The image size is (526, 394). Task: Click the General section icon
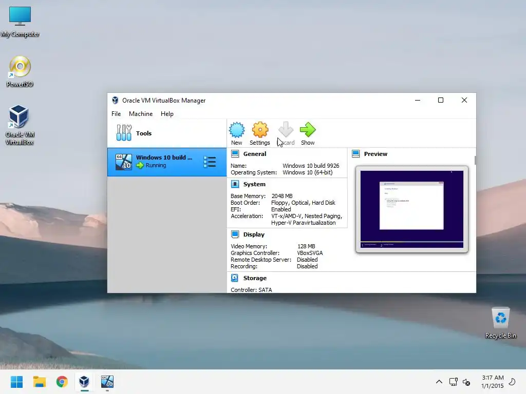(x=235, y=154)
